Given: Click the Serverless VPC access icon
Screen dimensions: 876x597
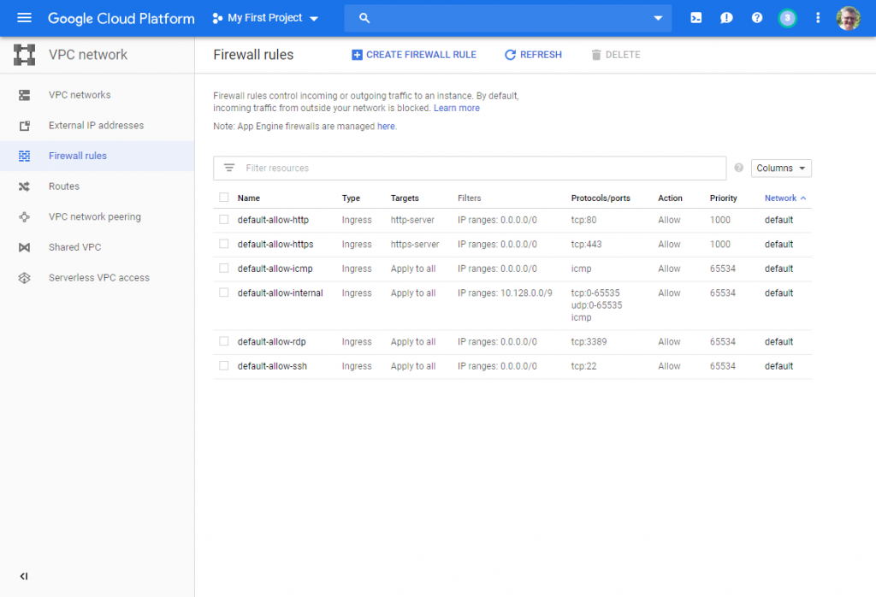Looking at the screenshot, I should [x=24, y=278].
